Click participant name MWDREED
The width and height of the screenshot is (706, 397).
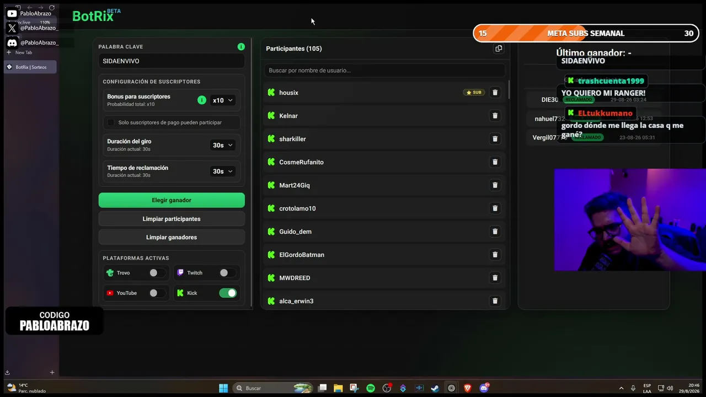[x=295, y=278]
